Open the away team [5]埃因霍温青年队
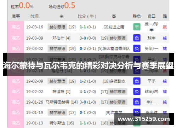 (114, 48)
